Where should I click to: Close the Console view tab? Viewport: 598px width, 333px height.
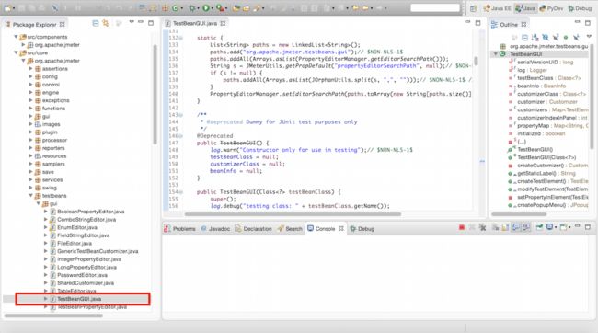coord(341,228)
